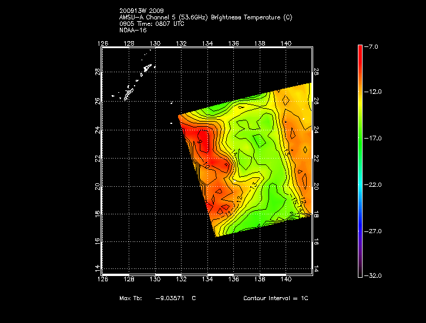Click the -22.0 color bar label
The image size is (426, 323).
point(374,184)
